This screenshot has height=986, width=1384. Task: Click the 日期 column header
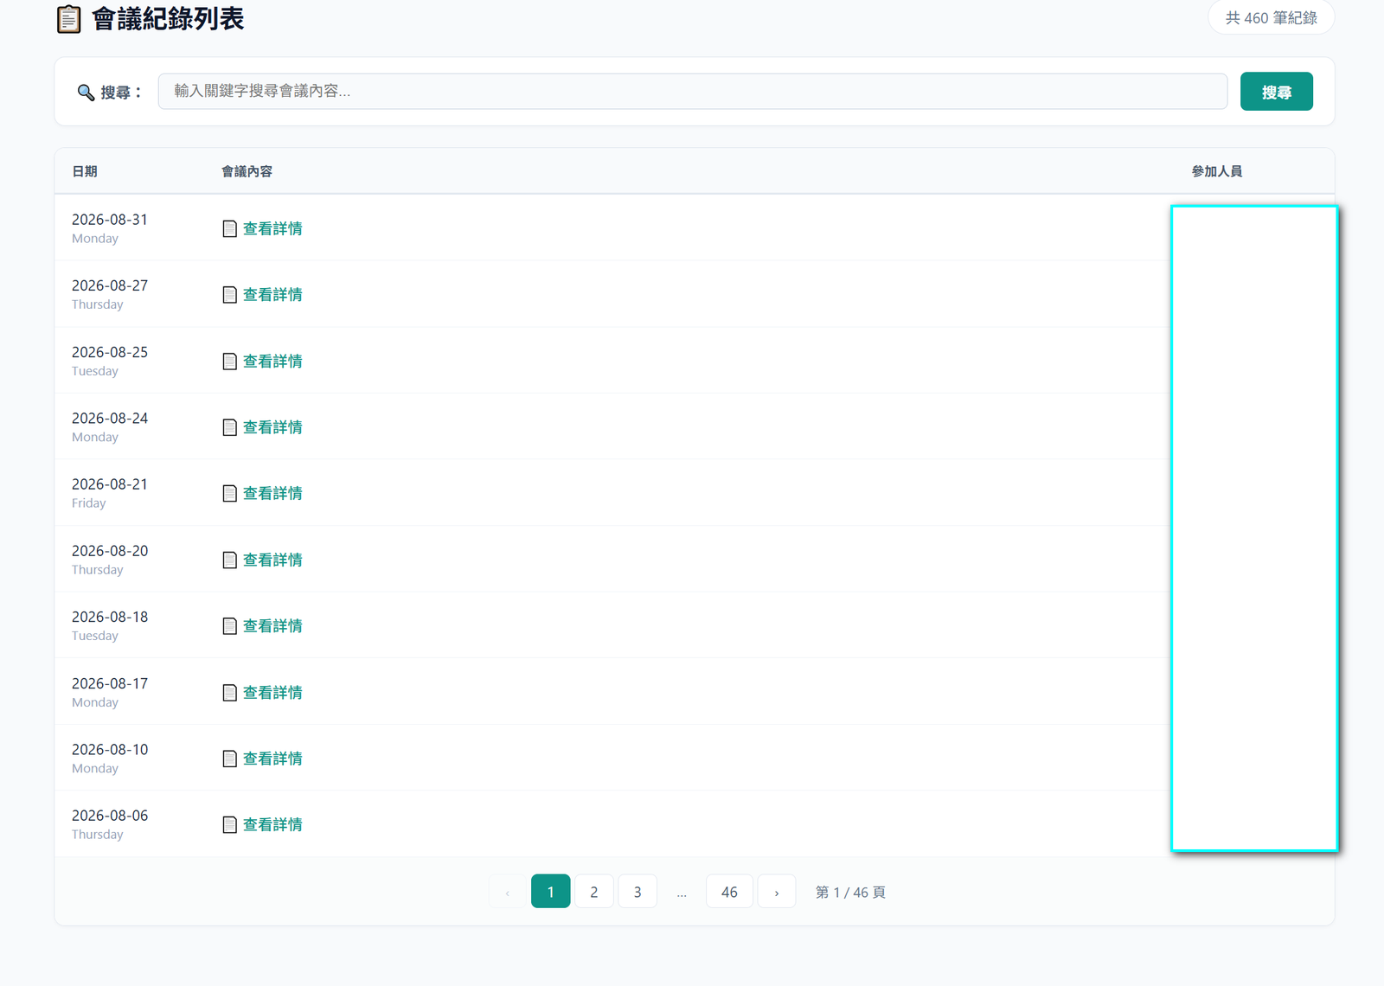click(x=85, y=171)
